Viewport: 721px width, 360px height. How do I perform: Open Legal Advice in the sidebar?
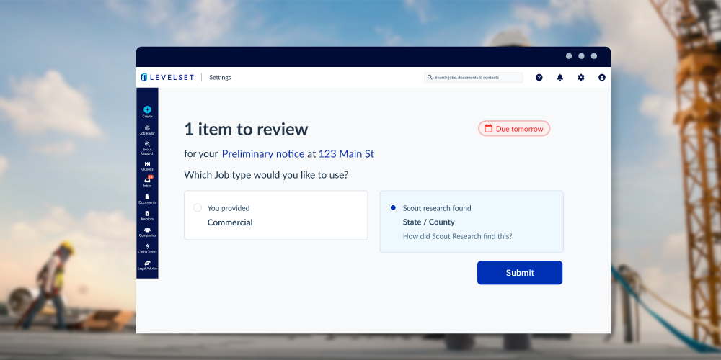click(147, 264)
